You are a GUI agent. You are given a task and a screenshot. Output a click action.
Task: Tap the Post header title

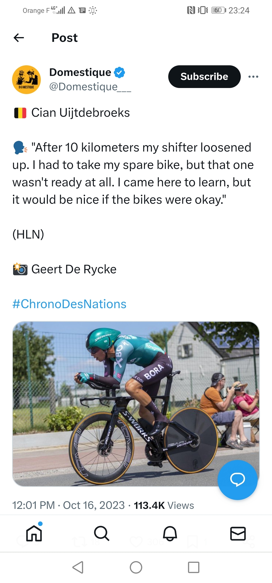64,38
